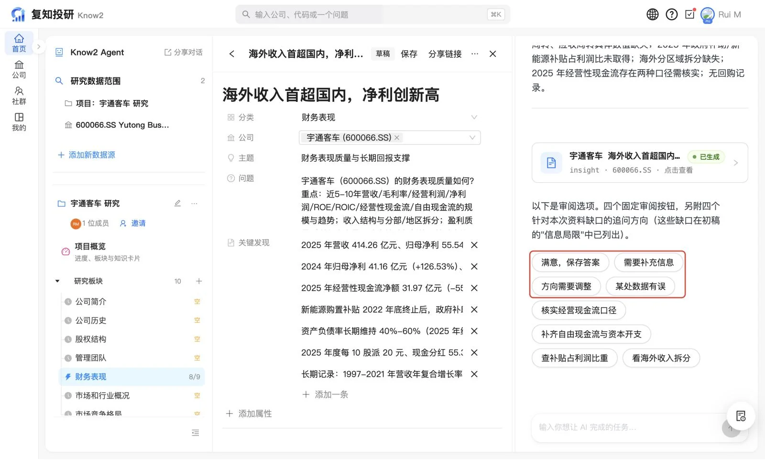Open the 宇通客车 研究 project ellipsis menu
765x460 pixels.
pyautogui.click(x=194, y=203)
